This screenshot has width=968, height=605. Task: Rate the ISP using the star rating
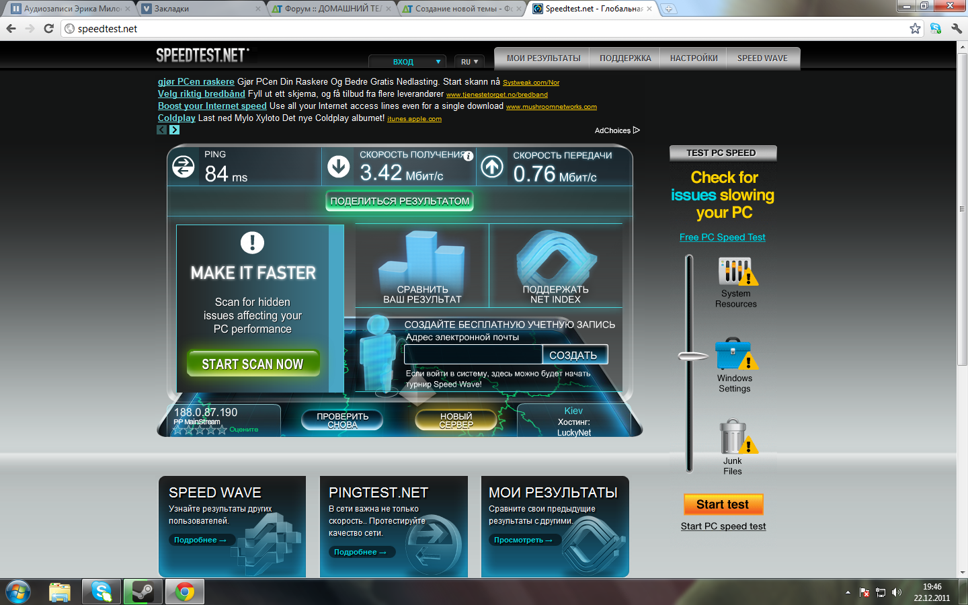tap(200, 430)
